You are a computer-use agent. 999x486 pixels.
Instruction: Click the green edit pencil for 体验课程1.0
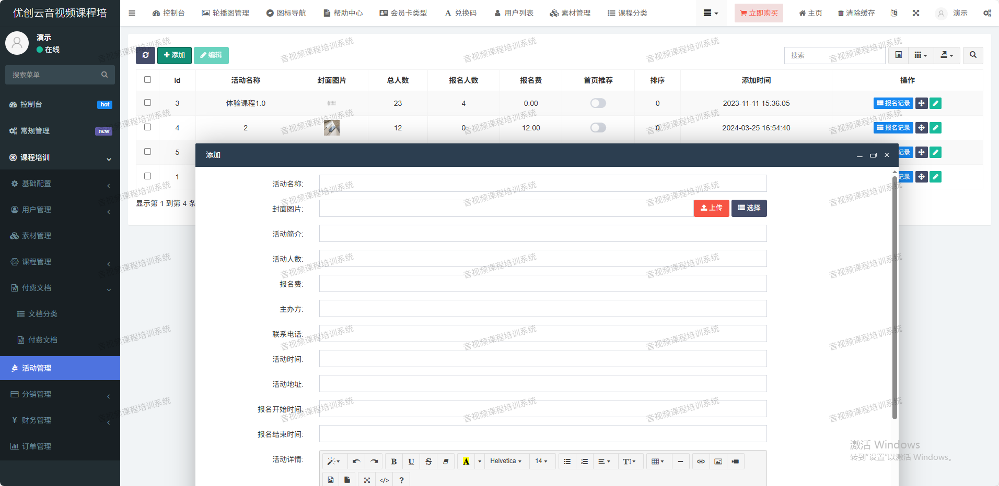936,103
